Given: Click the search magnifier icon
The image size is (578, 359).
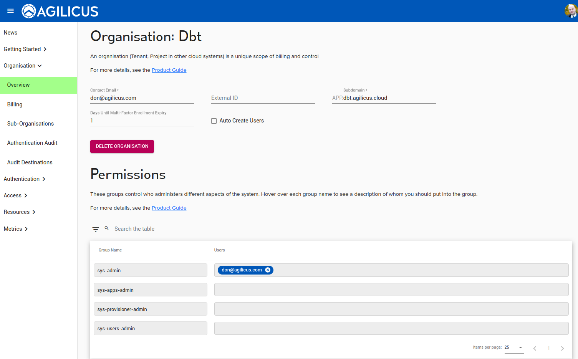Looking at the screenshot, I should 107,228.
